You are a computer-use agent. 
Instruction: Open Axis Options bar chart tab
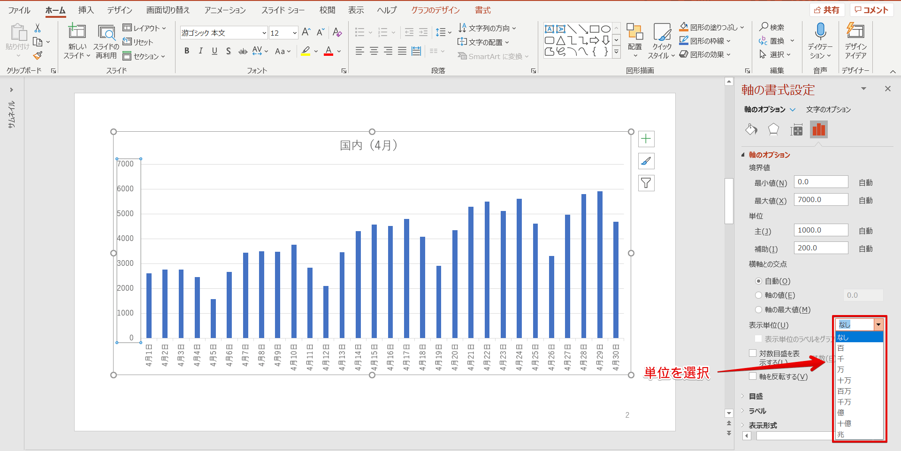(819, 129)
